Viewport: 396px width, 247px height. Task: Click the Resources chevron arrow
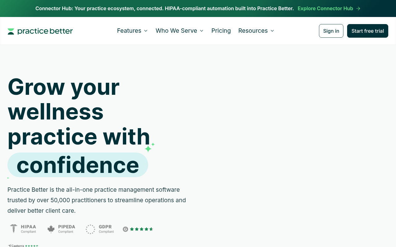click(272, 31)
